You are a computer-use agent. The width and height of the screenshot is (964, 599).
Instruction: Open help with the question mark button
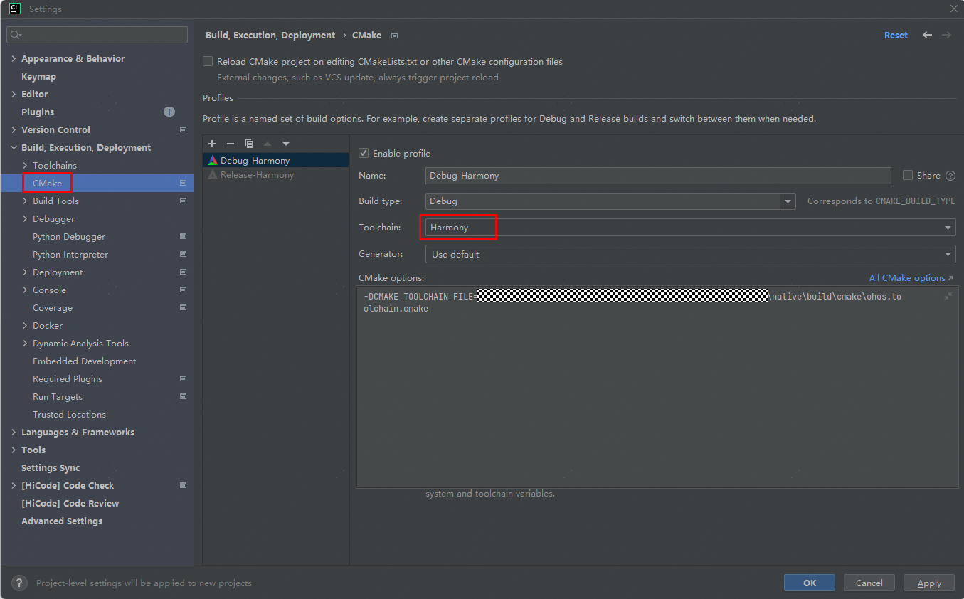(20, 583)
